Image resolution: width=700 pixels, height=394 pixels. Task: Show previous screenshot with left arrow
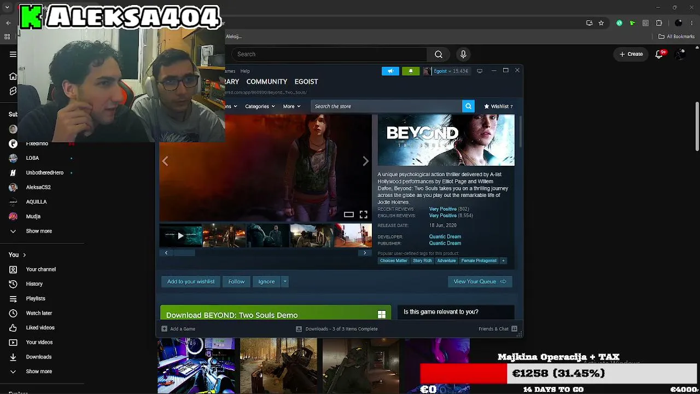(165, 161)
